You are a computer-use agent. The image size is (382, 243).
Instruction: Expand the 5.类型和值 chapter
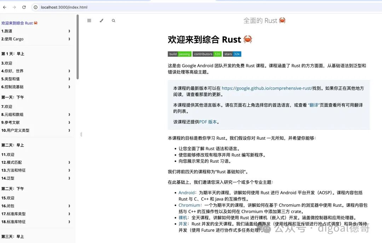(x=69, y=79)
